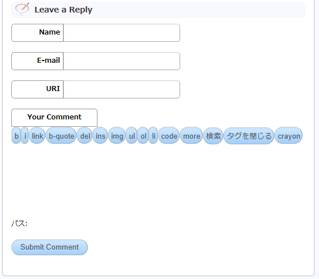This screenshot has width=319, height=279.
Task: Focus the Name input field
Action: point(122,33)
